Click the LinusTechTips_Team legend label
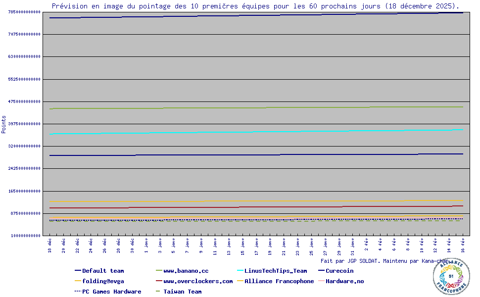Viewport: 480px width, 297px height. click(275, 271)
